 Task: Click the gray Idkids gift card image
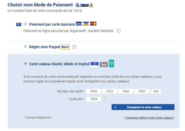pos(104,64)
